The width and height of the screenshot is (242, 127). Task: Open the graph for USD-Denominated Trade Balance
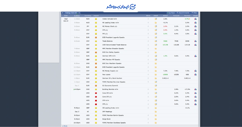(x=195, y=45)
